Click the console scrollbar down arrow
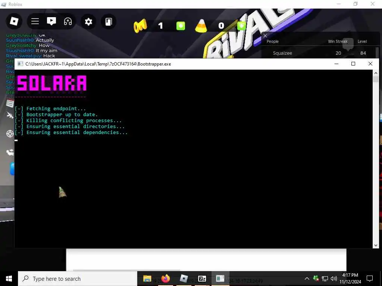 tap(376, 245)
